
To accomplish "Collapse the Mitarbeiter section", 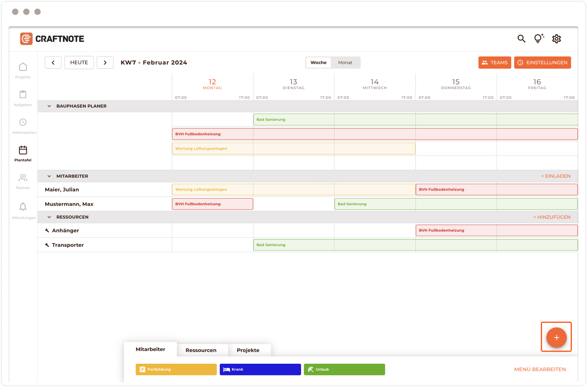I will [49, 177].
